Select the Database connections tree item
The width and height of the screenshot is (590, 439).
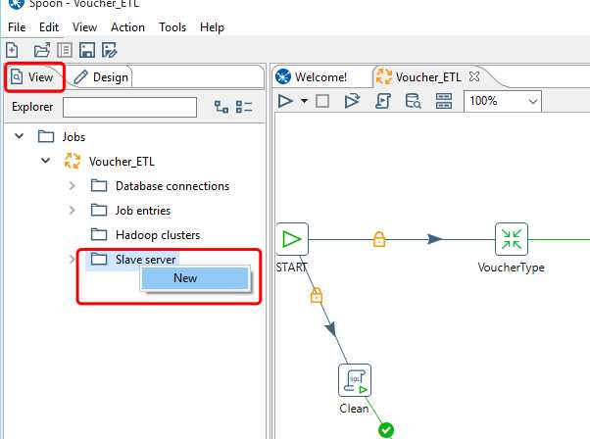pos(161,186)
